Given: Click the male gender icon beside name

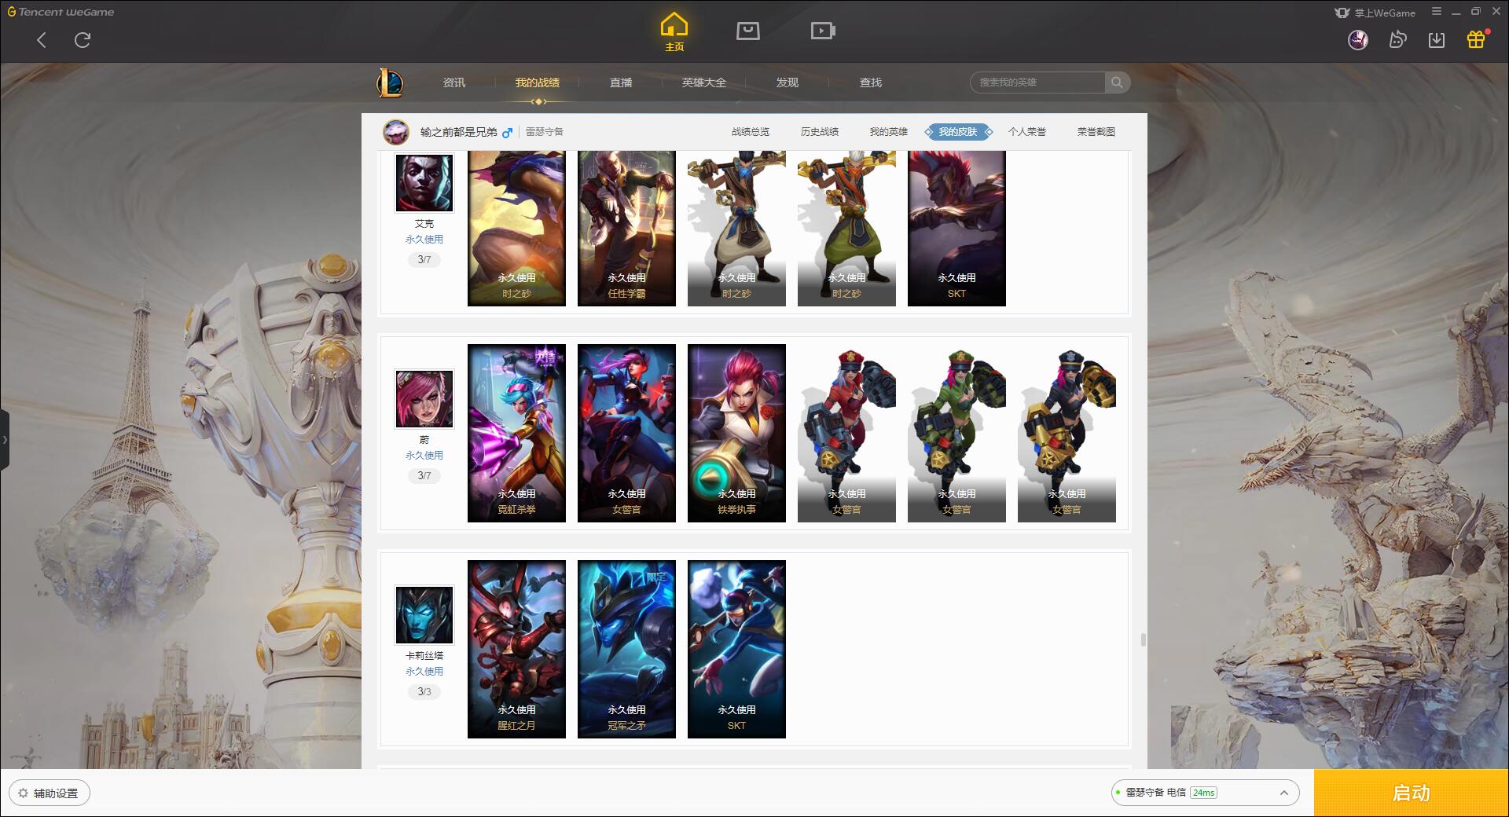Looking at the screenshot, I should coord(507,133).
